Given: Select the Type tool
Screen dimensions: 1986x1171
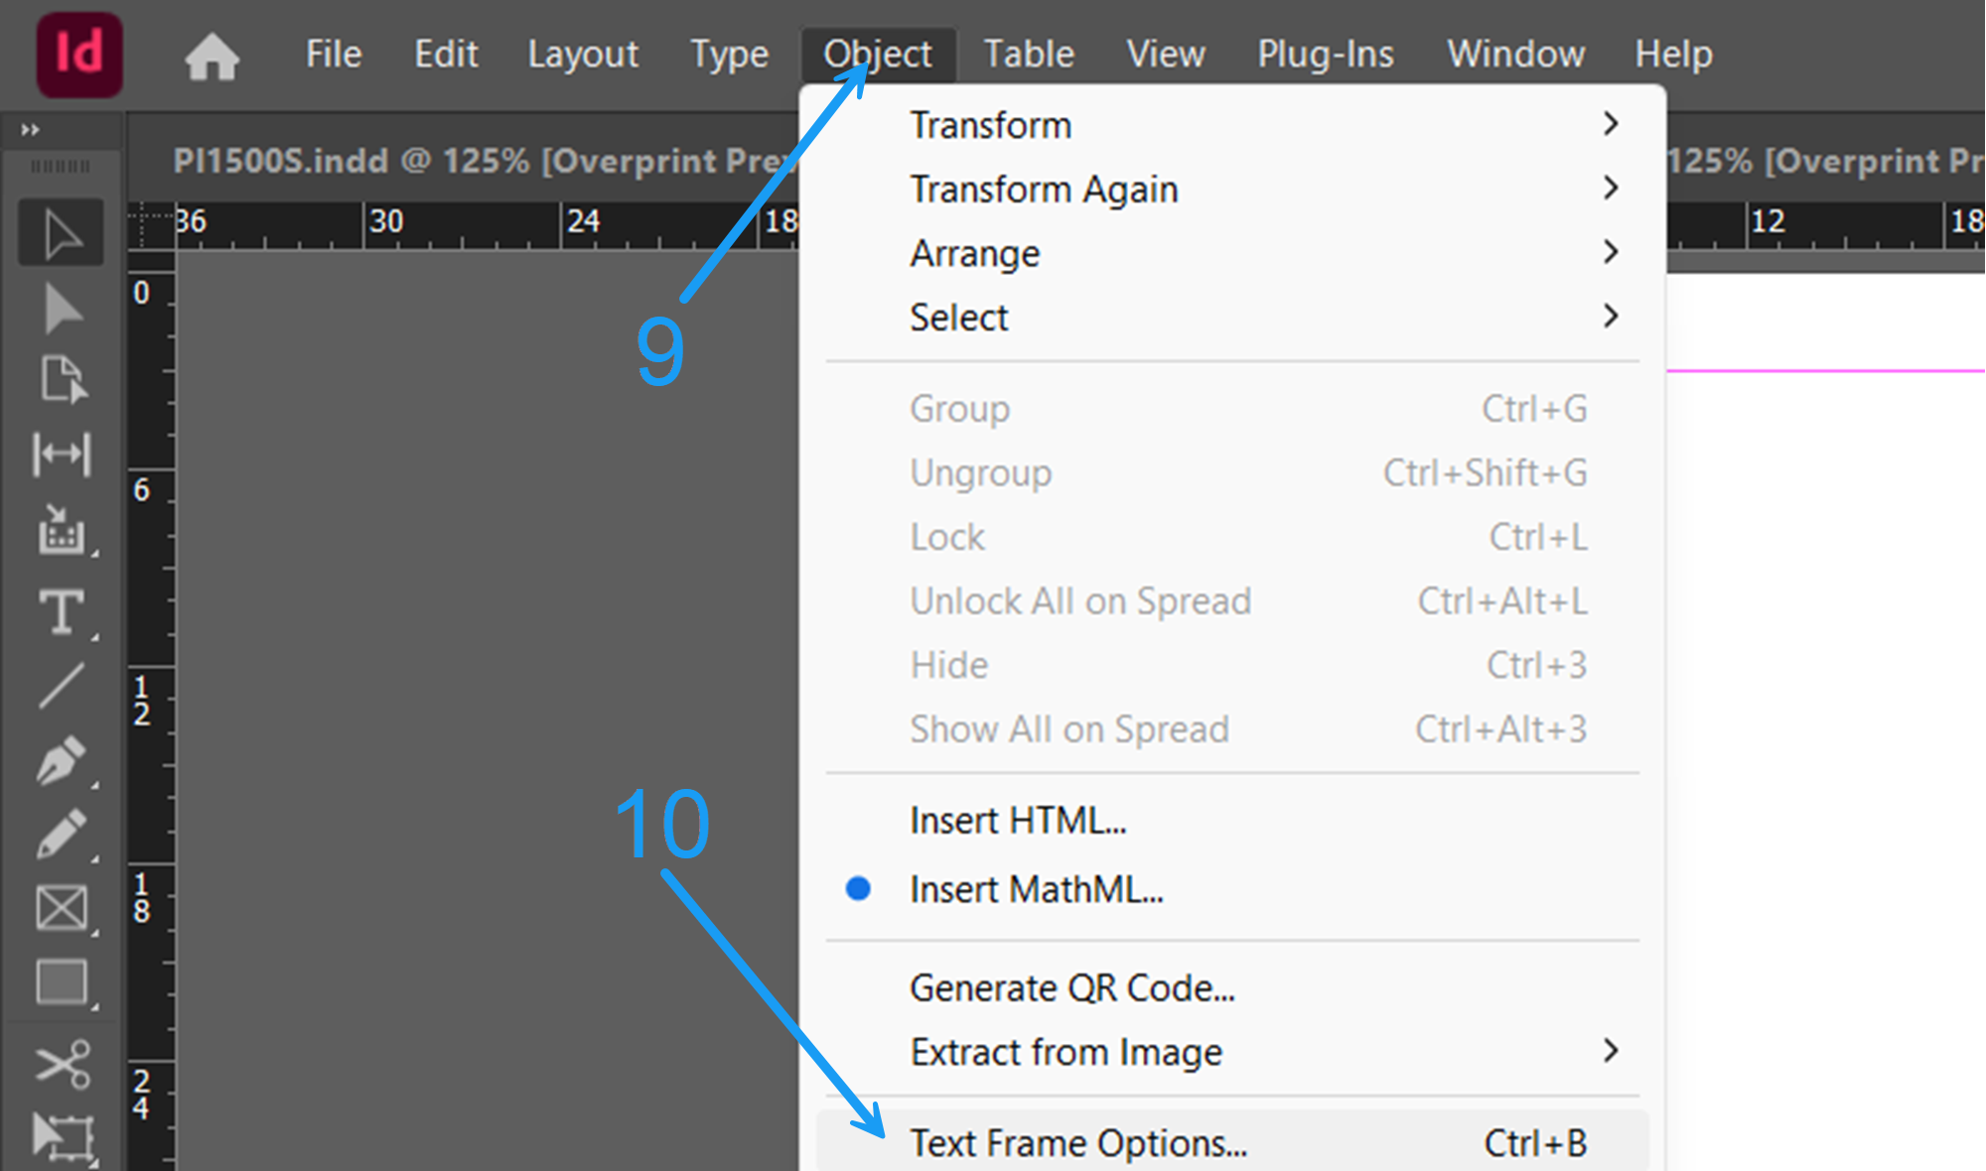Looking at the screenshot, I should coord(62,612).
